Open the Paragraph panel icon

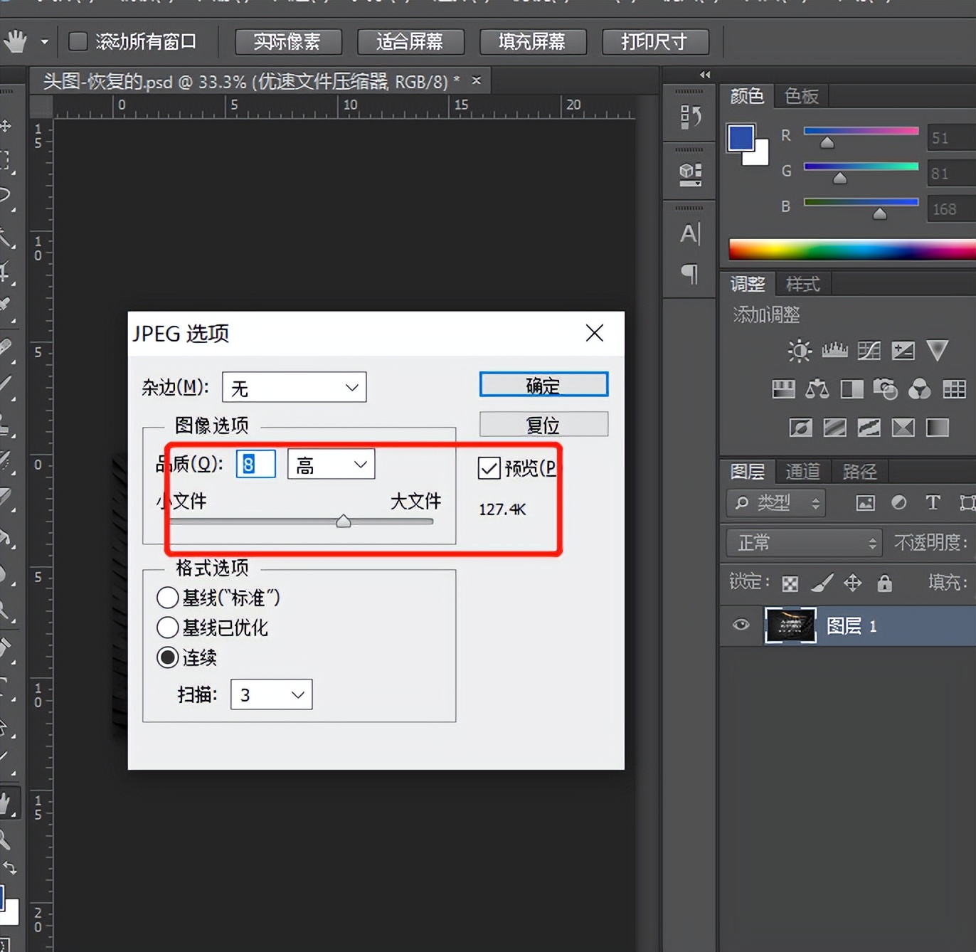click(689, 273)
